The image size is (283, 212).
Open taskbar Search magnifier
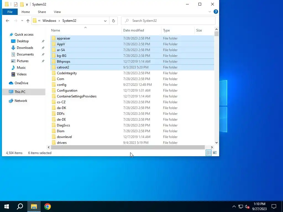20,206
